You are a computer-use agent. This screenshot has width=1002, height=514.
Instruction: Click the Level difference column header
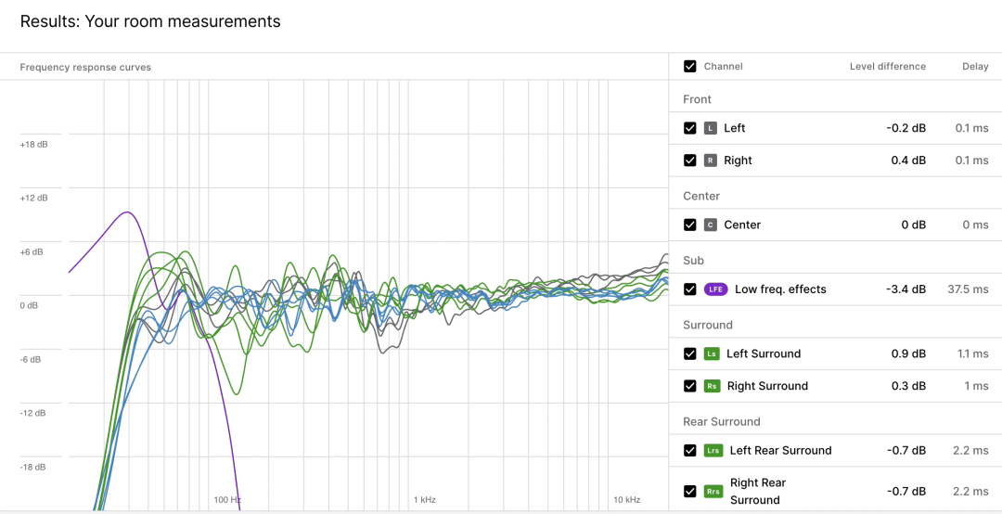[888, 67]
